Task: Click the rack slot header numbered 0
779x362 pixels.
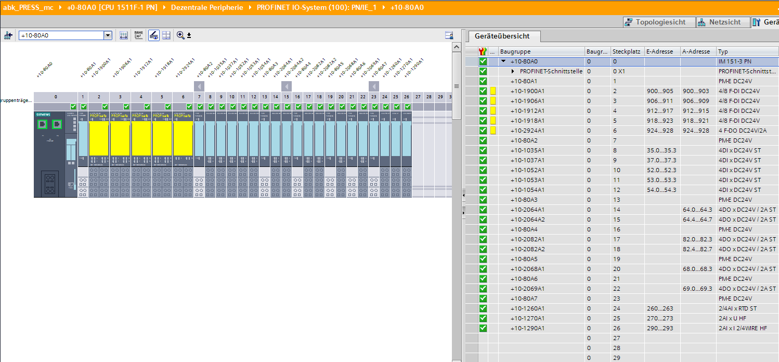Action: (x=56, y=97)
